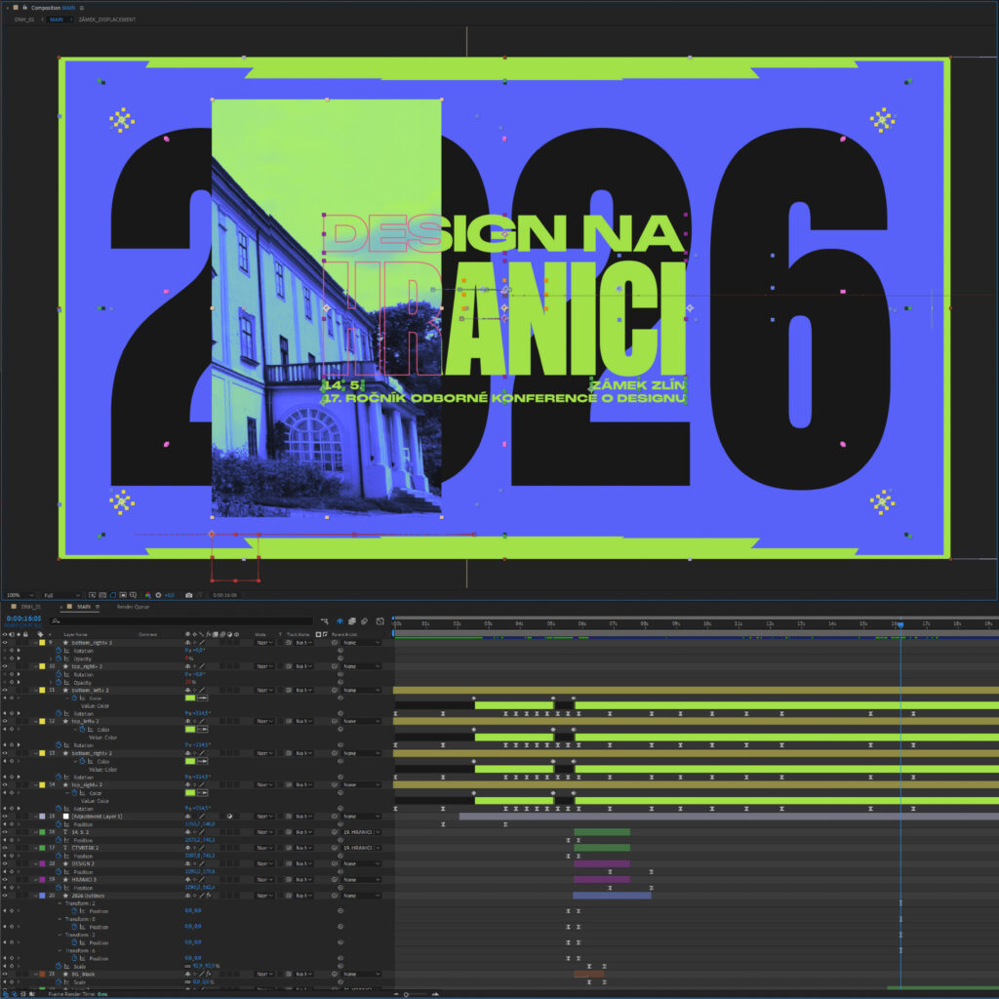This screenshot has height=999, width=999.
Task: Click the Rotation stopwatch under bottom_right+ 3
Action: 58,651
